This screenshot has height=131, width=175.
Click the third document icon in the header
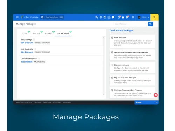pos(105,17)
